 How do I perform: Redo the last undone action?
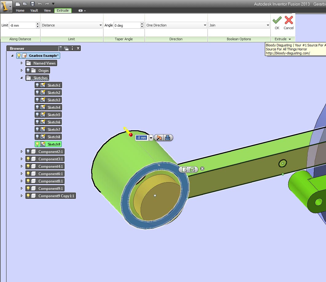click(47, 4)
